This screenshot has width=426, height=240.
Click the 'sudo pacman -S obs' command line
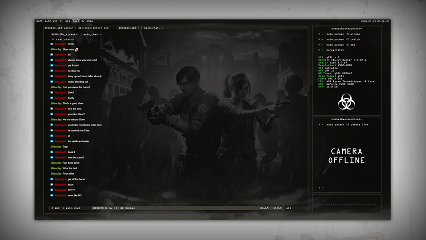coord(341,45)
